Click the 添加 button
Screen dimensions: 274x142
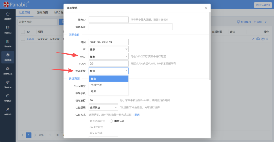coord(258,22)
